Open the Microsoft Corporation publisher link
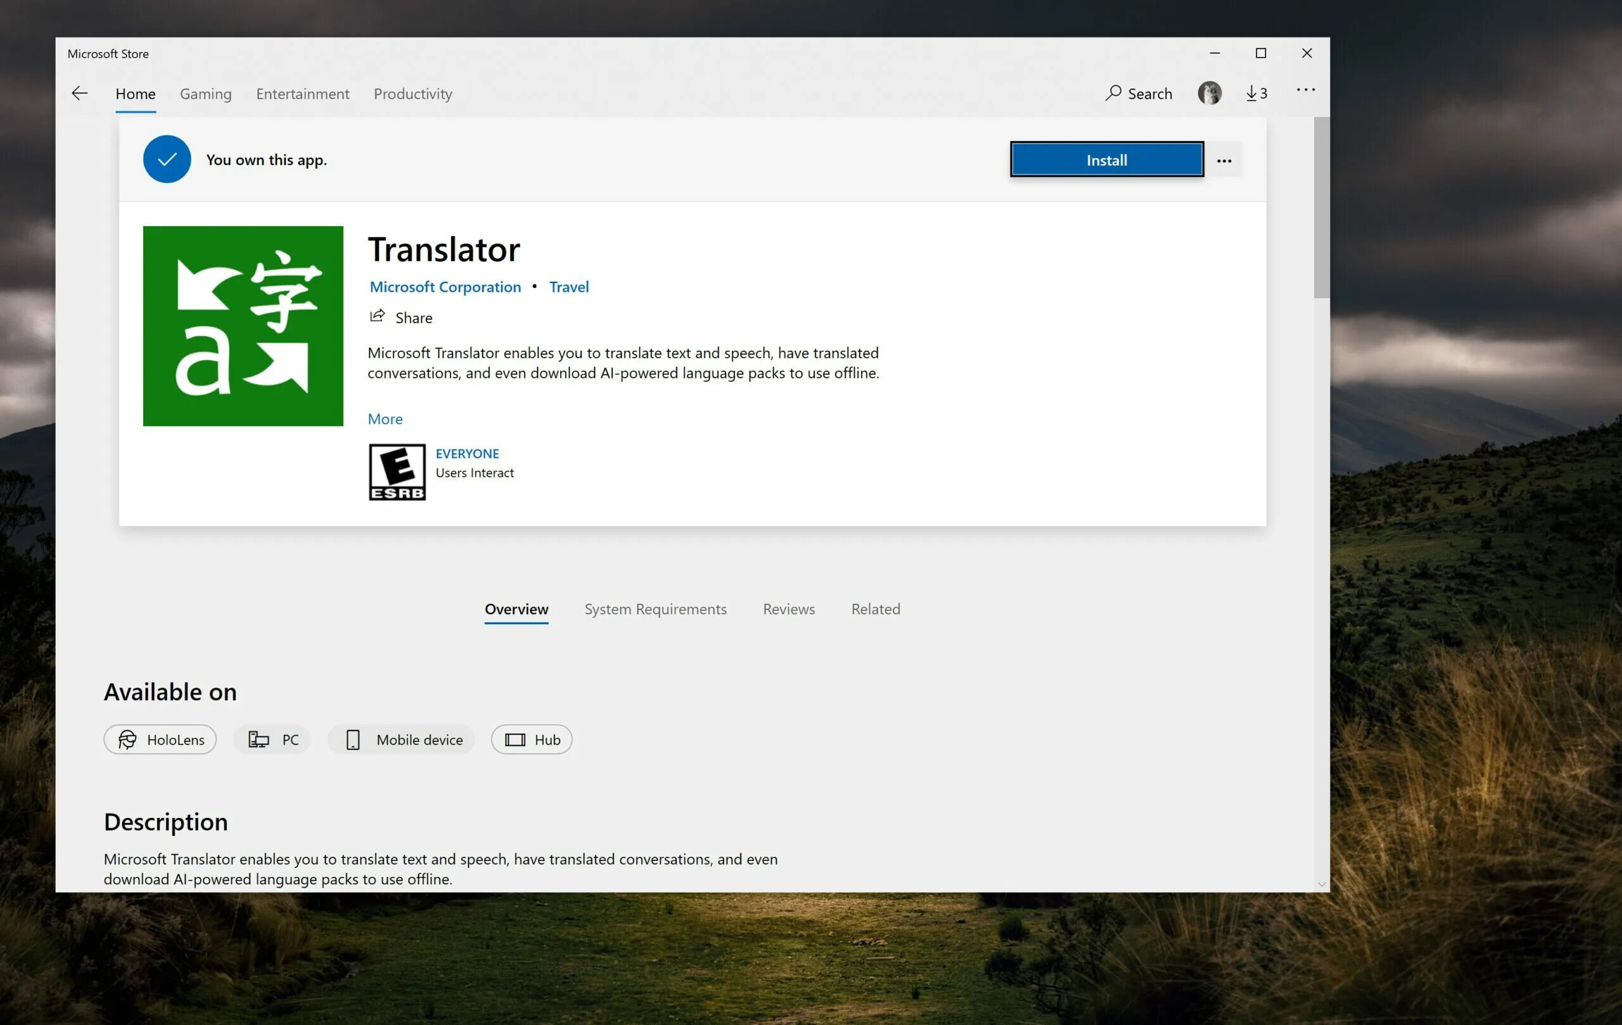Viewport: 1622px width, 1025px height. 445,287
